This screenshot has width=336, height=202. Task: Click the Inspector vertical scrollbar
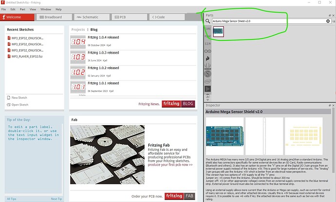pos(334,139)
